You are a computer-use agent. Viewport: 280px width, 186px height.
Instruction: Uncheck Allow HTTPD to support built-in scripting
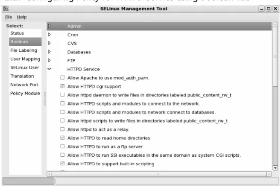coord(62,163)
